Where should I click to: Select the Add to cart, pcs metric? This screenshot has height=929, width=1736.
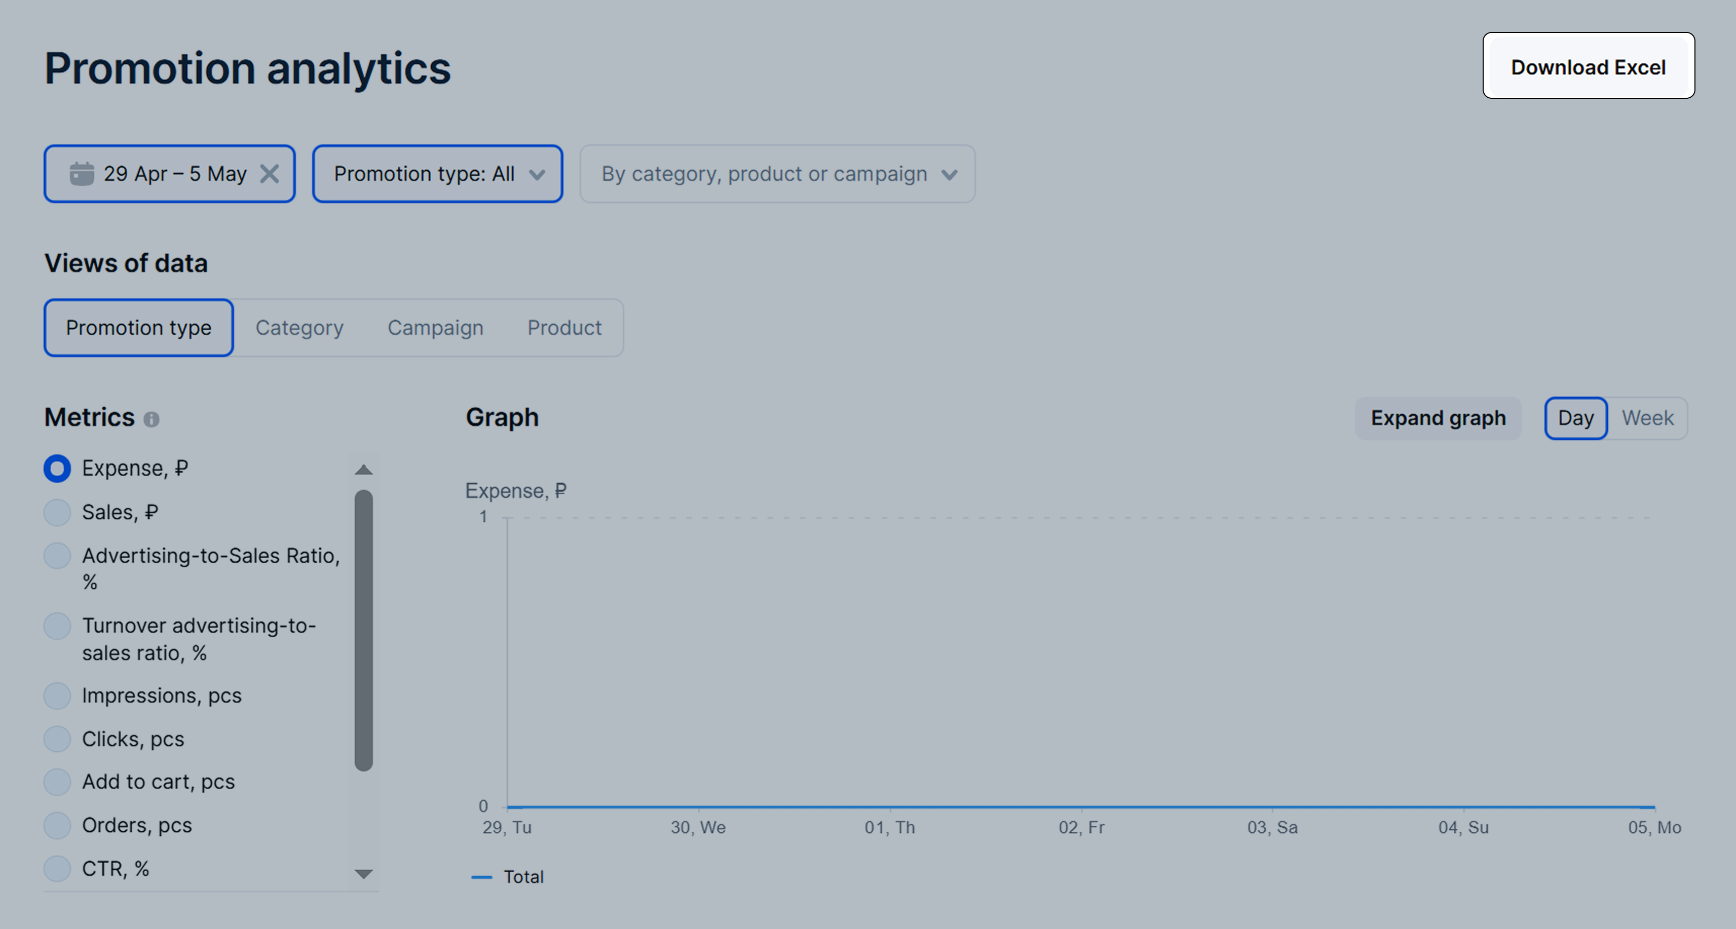(x=57, y=782)
